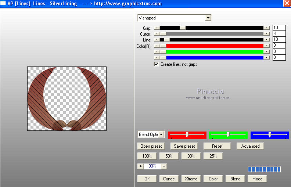
Task: Close the AP Lines dialog window
Action: tap(287, 3)
